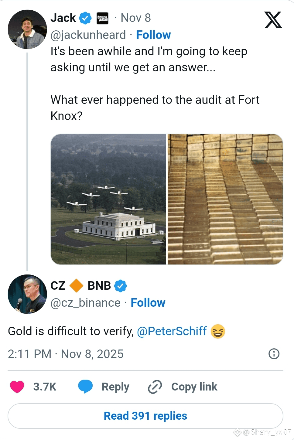Open Jack's profile picture

tap(27, 29)
